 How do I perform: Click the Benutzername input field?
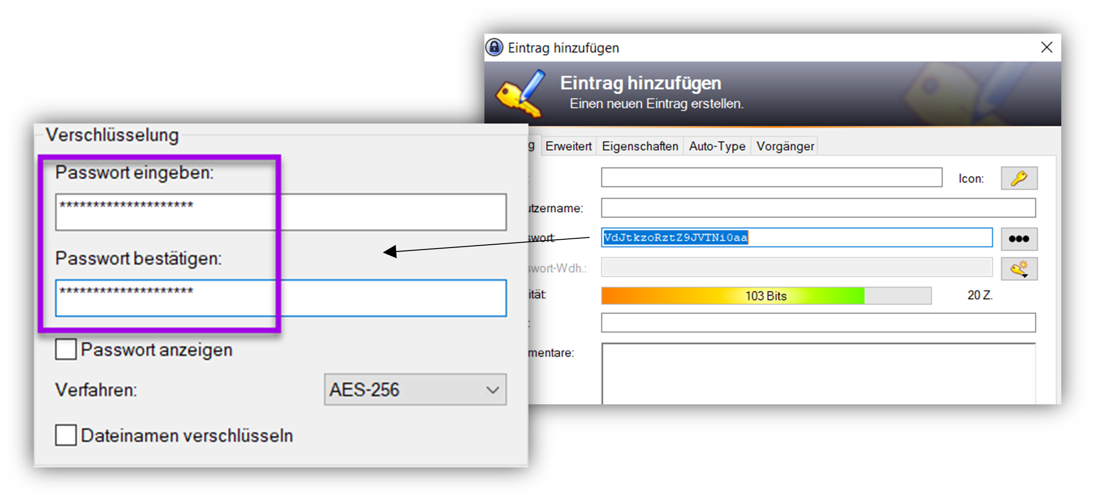coord(818,208)
